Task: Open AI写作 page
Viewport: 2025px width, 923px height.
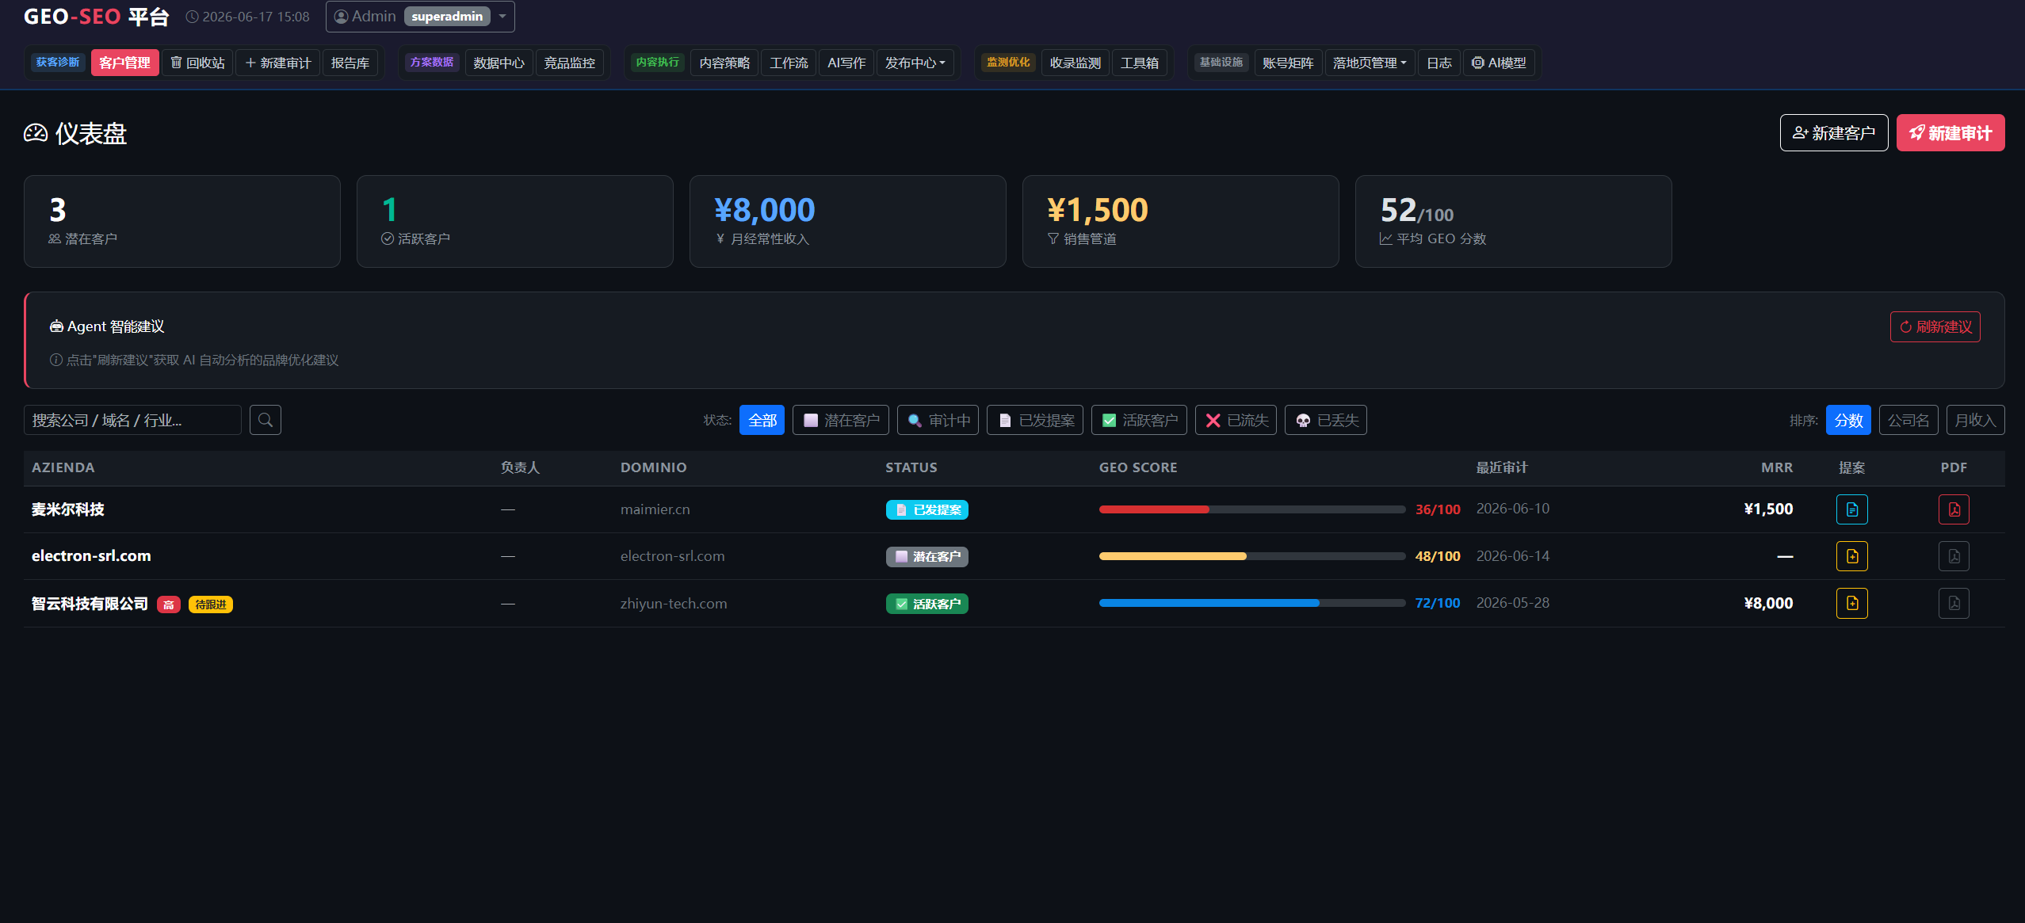Action: (x=846, y=63)
